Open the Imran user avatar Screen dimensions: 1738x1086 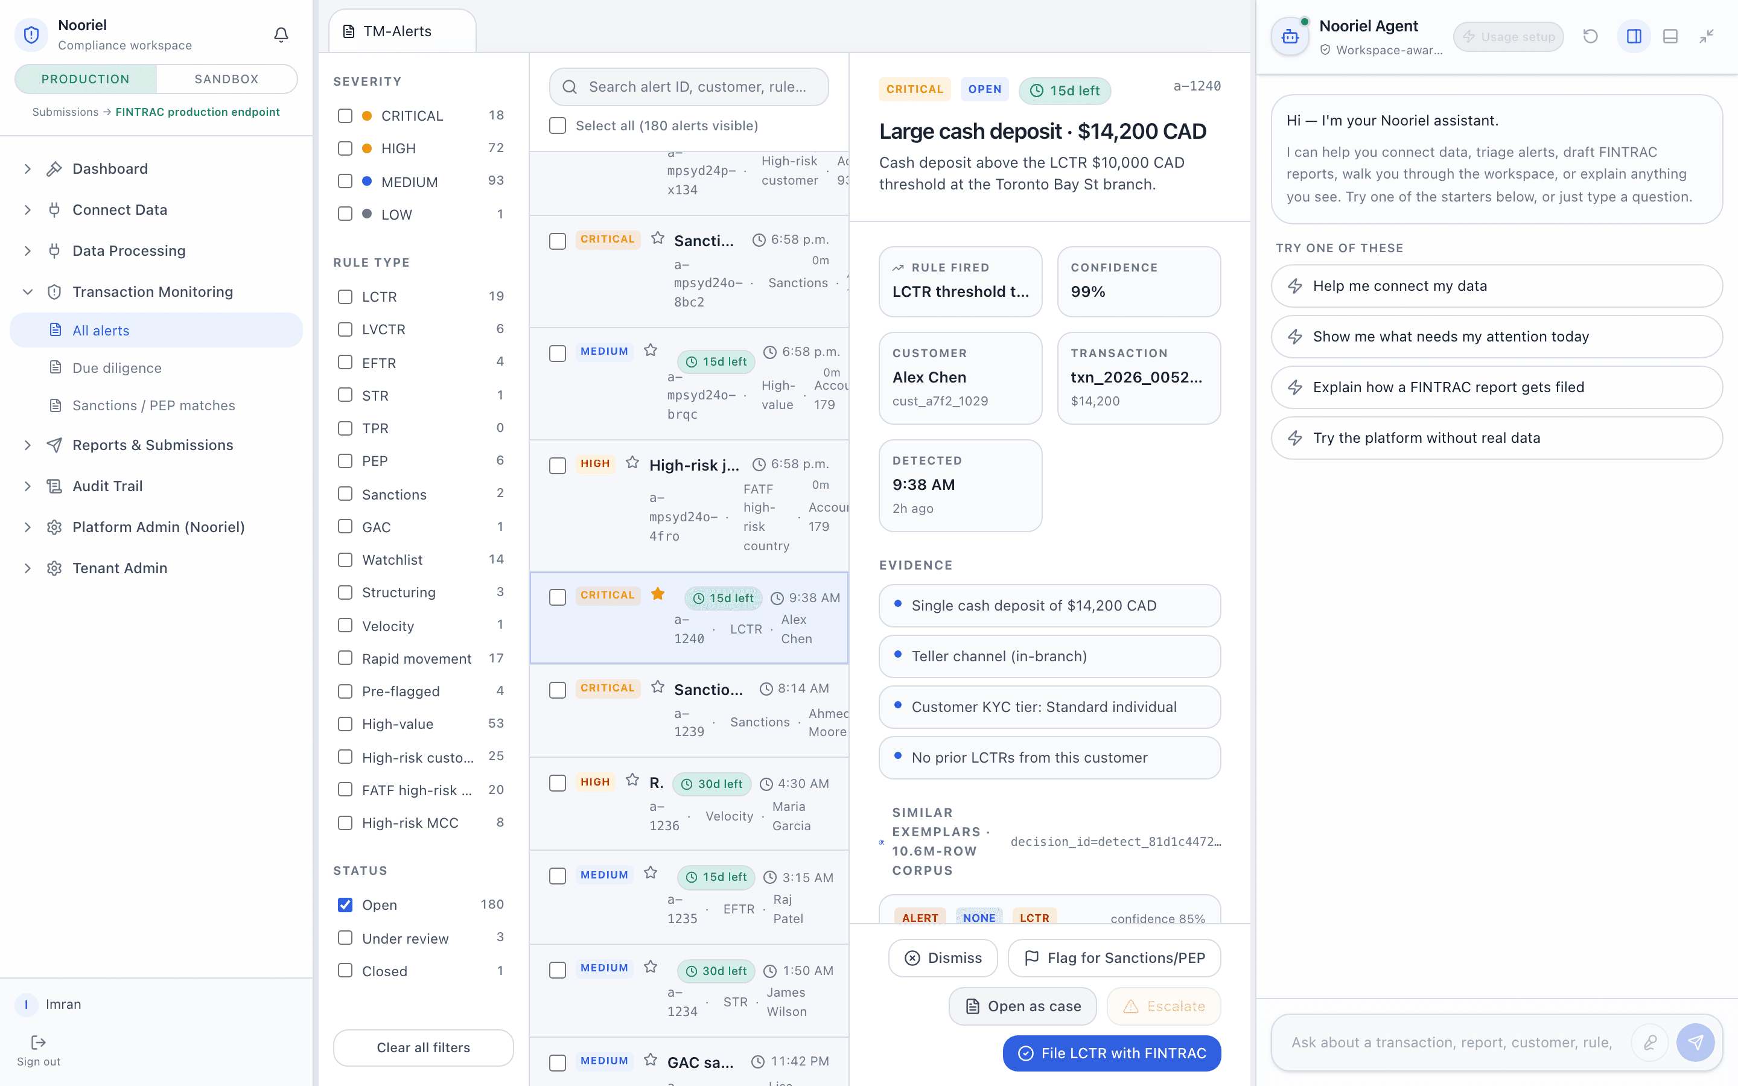[27, 1004]
